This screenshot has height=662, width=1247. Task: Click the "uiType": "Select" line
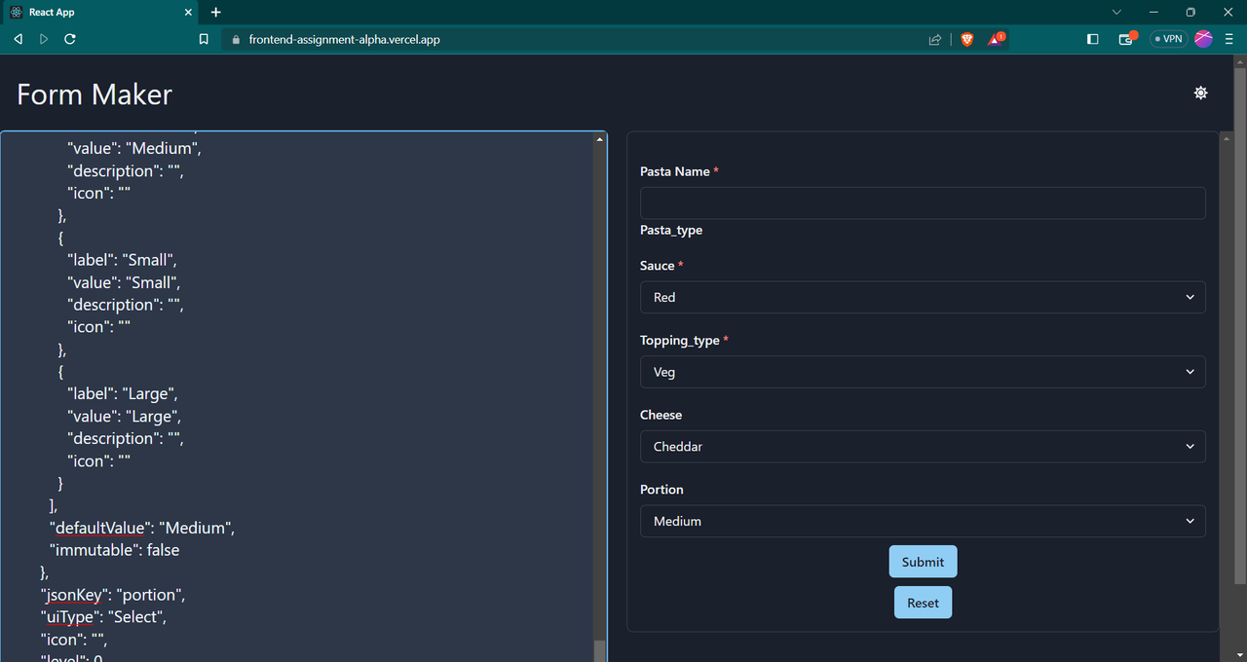pos(104,617)
